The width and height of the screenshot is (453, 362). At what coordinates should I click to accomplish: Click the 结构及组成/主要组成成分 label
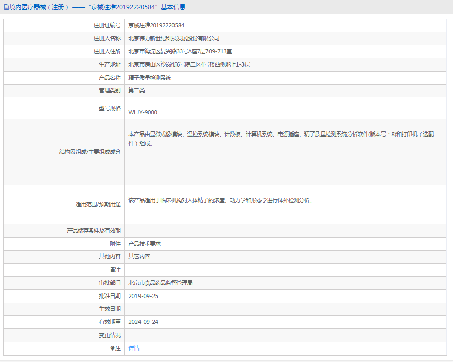(x=90, y=152)
